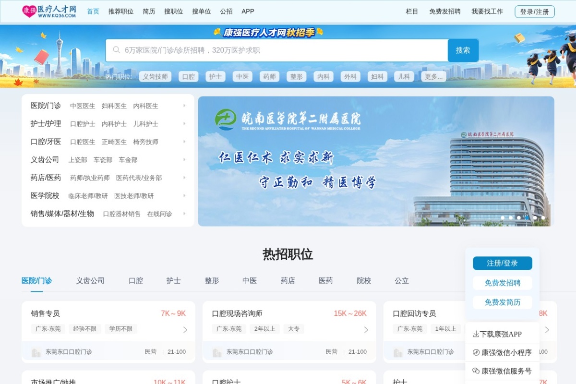Expand the 销售/媒体/器材/生物 category arrow
The height and width of the screenshot is (384, 576).
coord(184,214)
